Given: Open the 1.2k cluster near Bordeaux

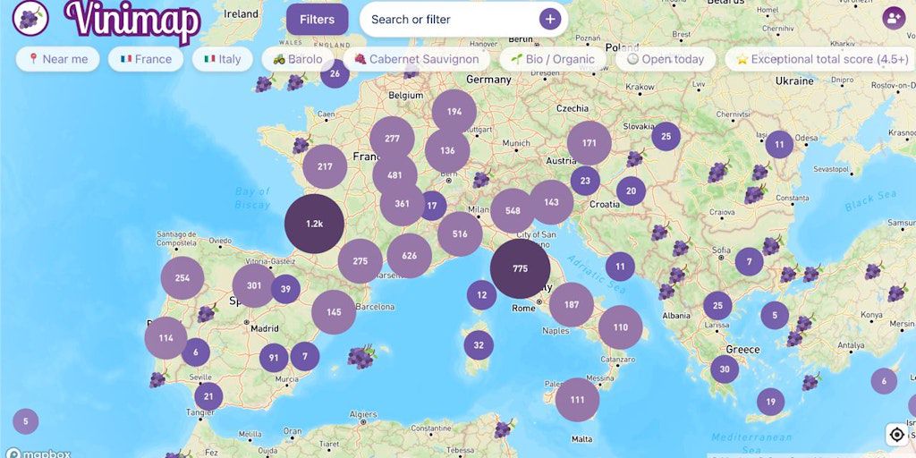Looking at the screenshot, I should pyautogui.click(x=314, y=224).
